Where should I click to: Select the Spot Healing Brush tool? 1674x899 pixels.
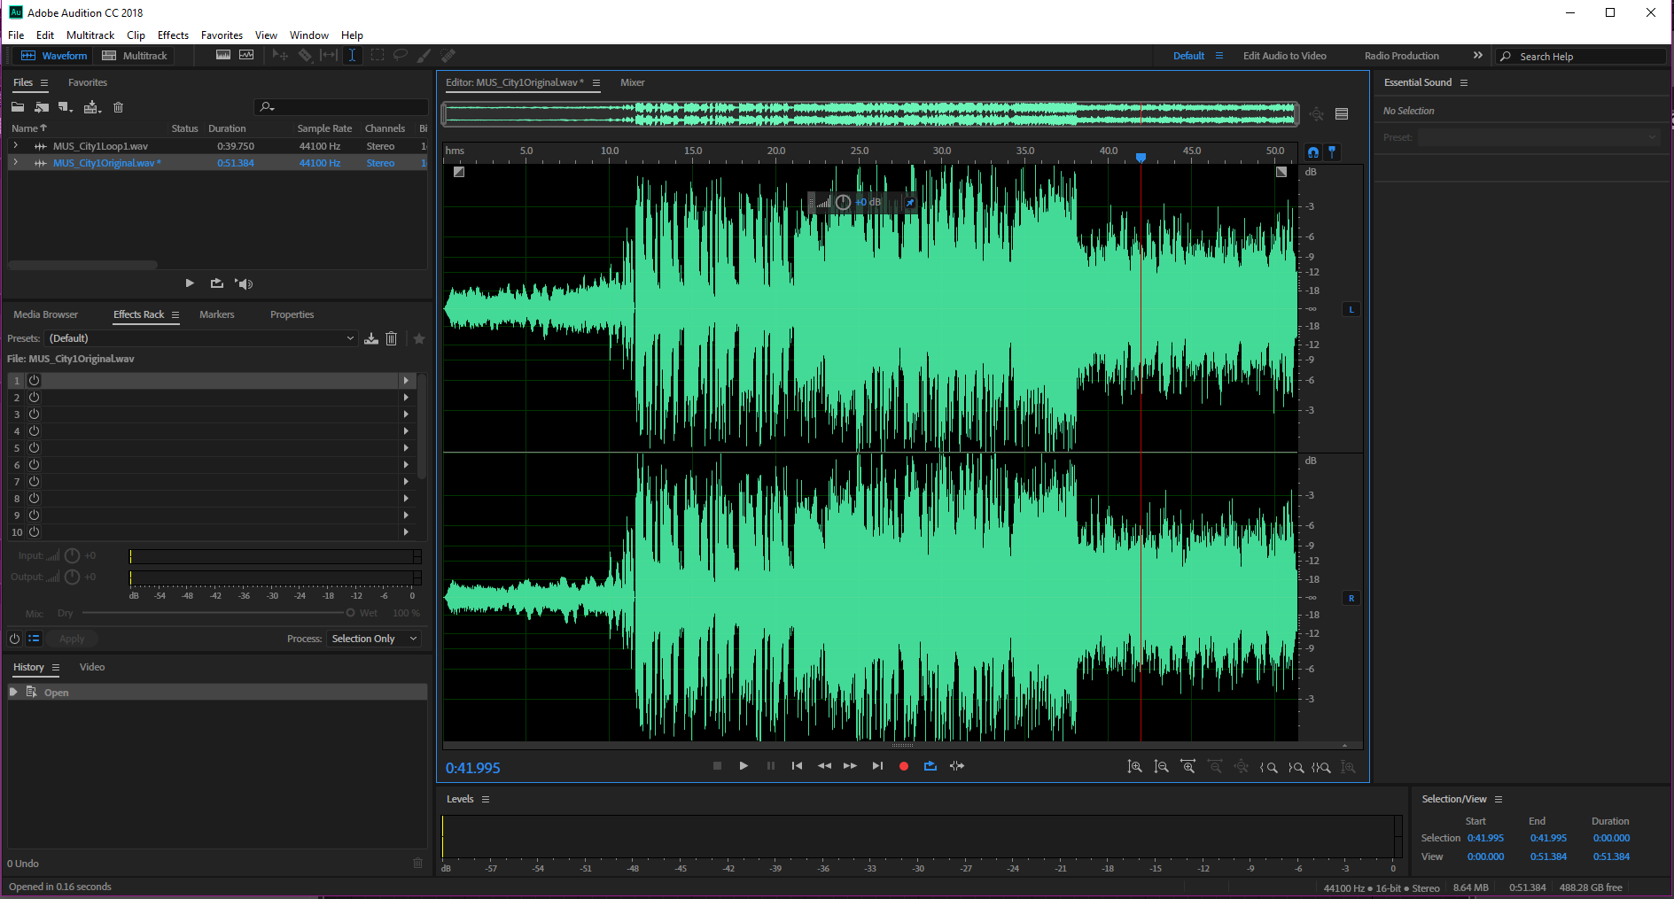pyautogui.click(x=448, y=55)
